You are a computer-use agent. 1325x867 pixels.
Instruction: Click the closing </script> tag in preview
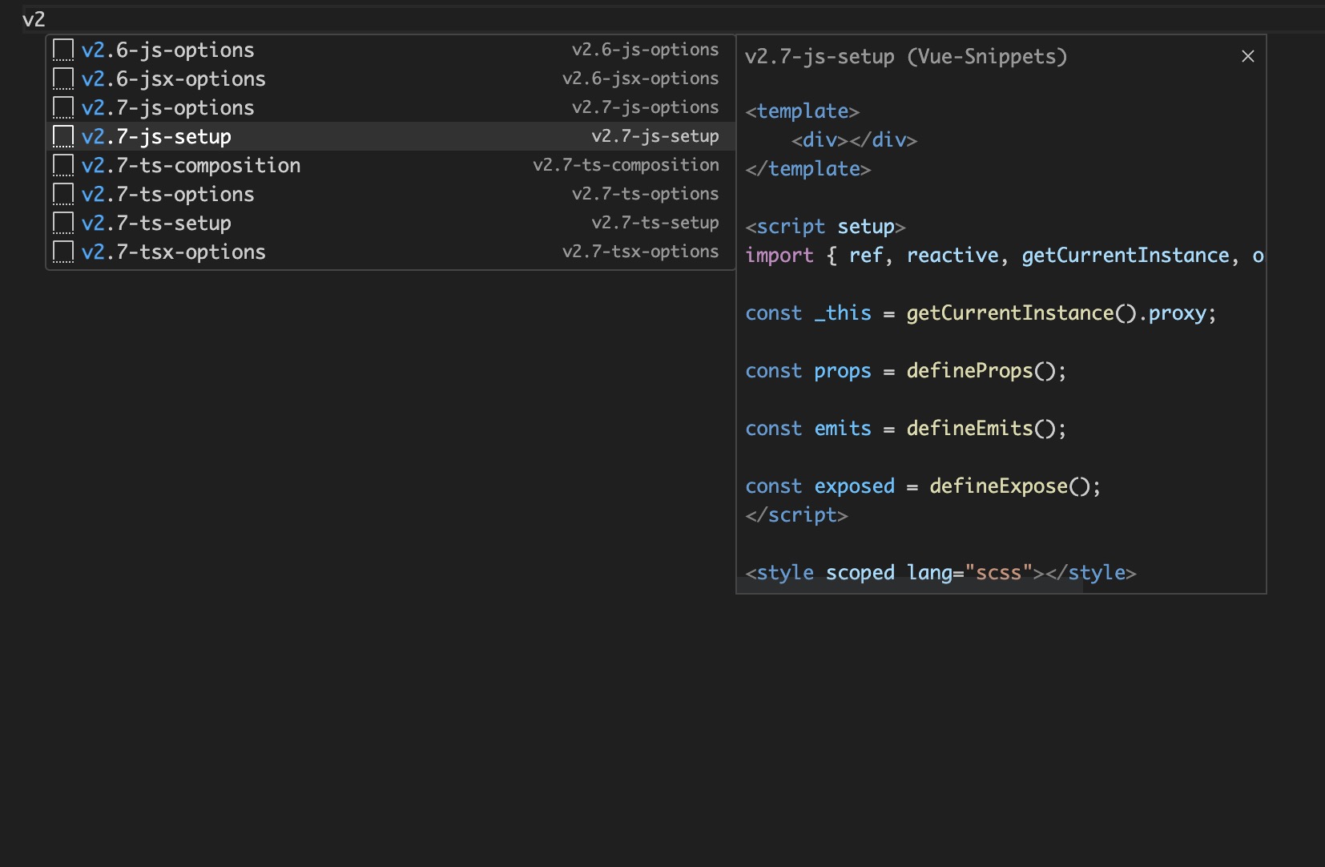pyautogui.click(x=796, y=515)
